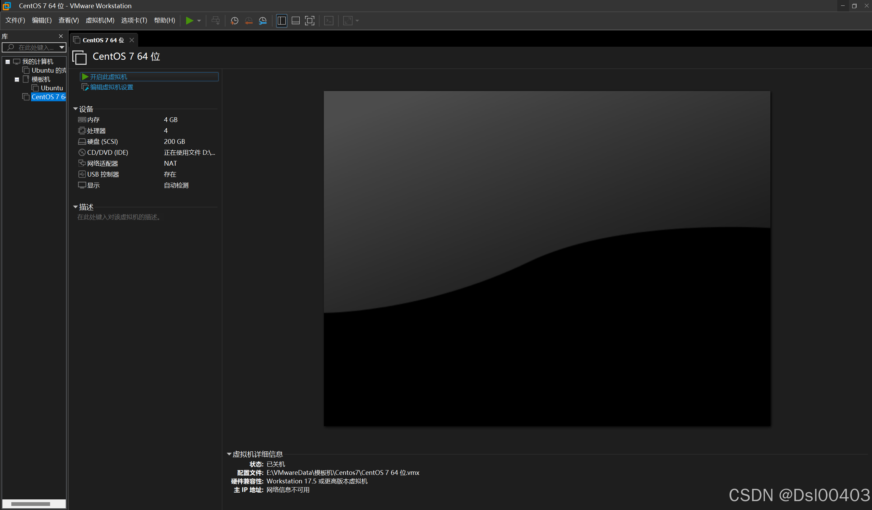Open USB 控制器 device settings
The image size is (872, 510).
coord(103,175)
